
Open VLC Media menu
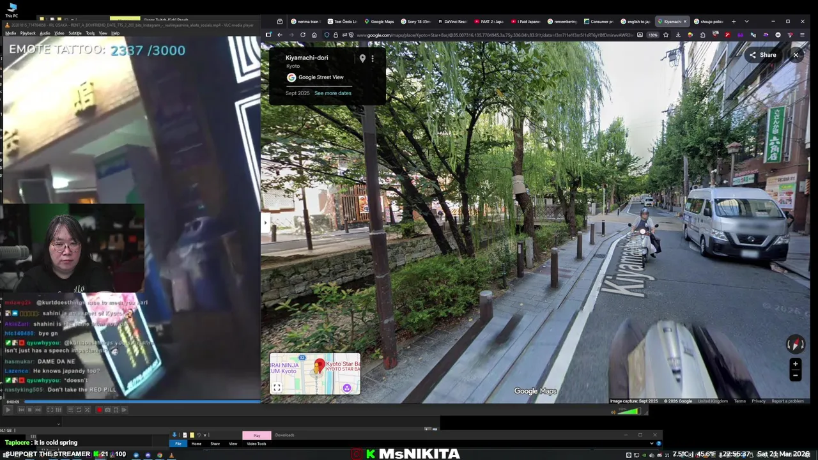click(x=11, y=33)
